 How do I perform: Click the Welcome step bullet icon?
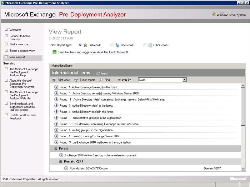[x=6, y=29]
